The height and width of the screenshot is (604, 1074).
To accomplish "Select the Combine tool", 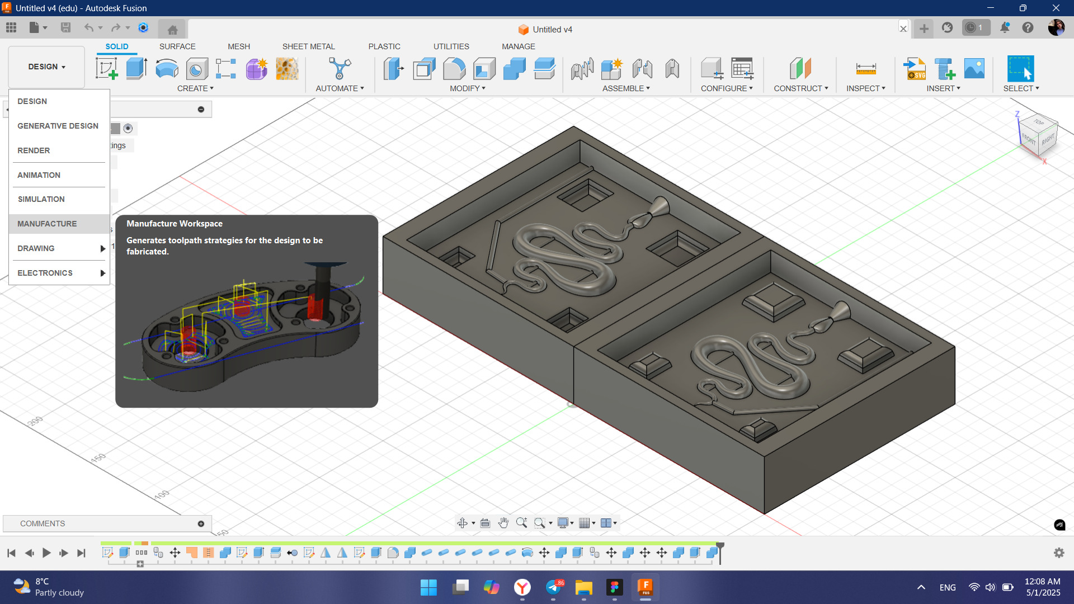I will [x=515, y=69].
